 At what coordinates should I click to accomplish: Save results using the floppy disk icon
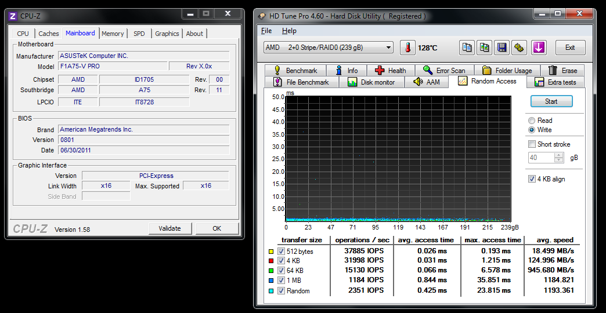click(x=502, y=48)
